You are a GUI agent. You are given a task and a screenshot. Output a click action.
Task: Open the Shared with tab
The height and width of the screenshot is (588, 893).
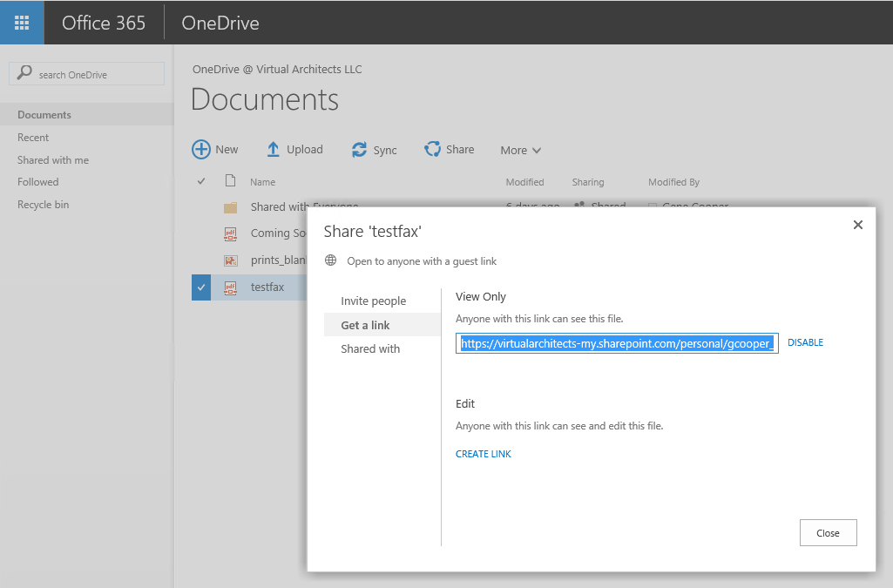tap(370, 349)
